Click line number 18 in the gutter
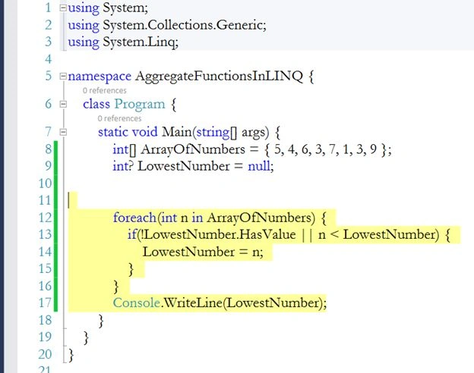Viewport: 474px width, 373px height. click(x=46, y=320)
